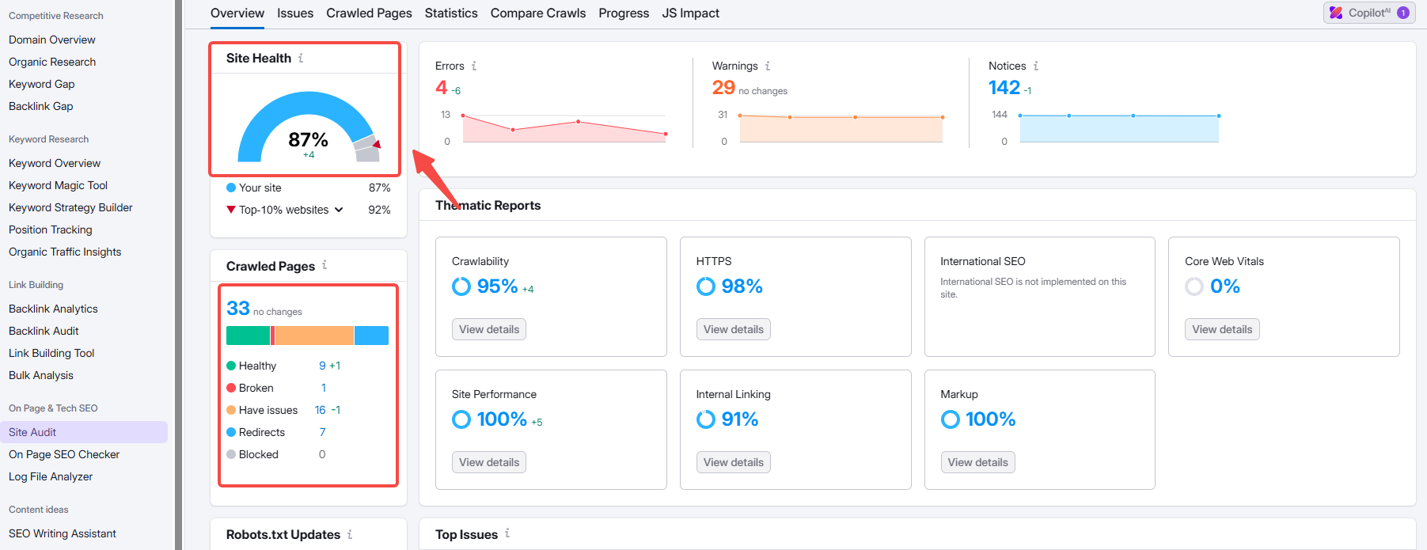
Task: View details for Core Web Vitals
Action: (1222, 329)
